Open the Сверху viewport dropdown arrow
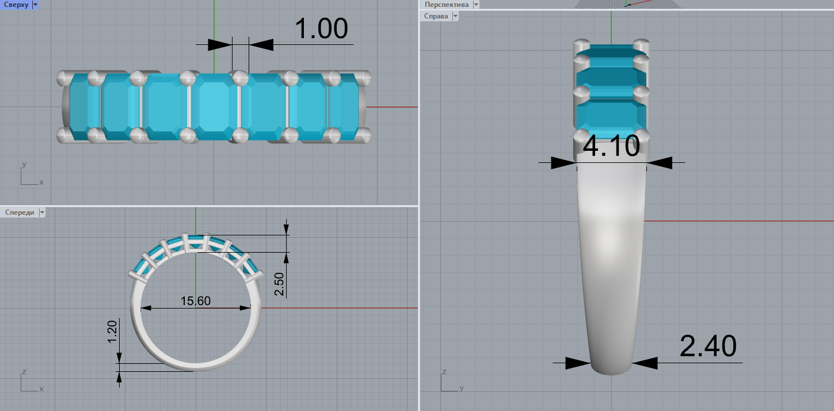 pos(35,5)
